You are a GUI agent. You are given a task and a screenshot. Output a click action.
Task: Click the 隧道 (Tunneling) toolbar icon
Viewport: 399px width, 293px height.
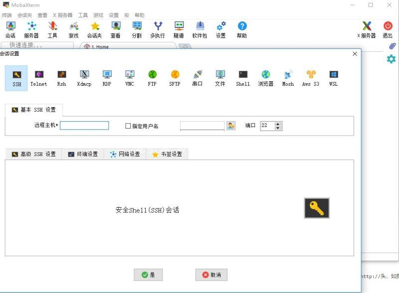click(x=179, y=30)
